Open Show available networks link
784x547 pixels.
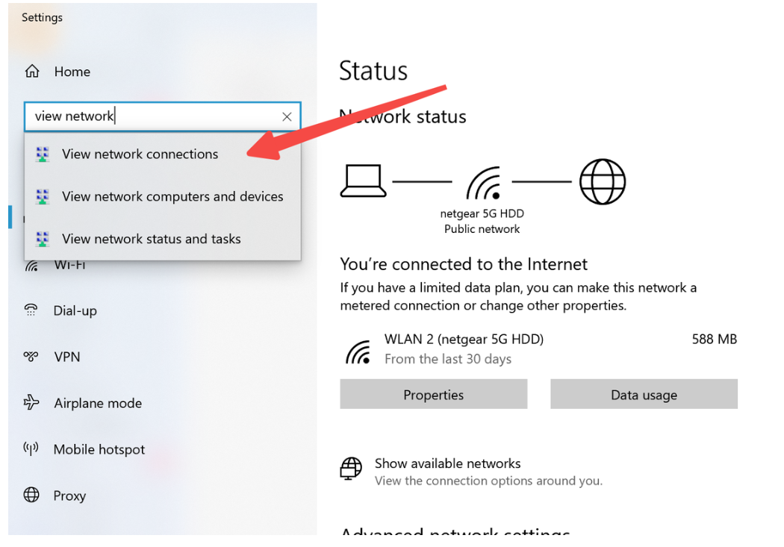(447, 463)
